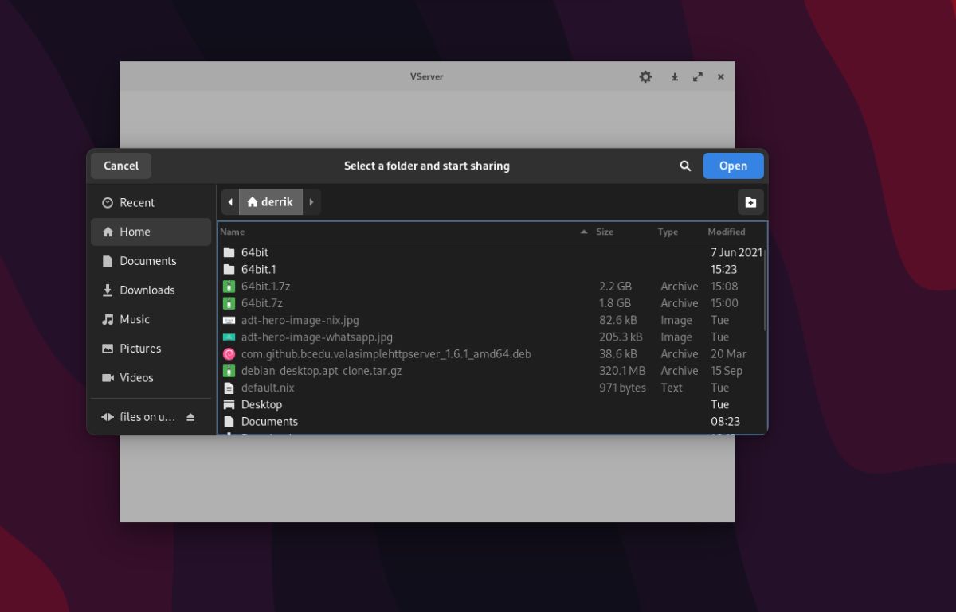
Task: Select the derrik home breadcrumb
Action: [x=271, y=201]
